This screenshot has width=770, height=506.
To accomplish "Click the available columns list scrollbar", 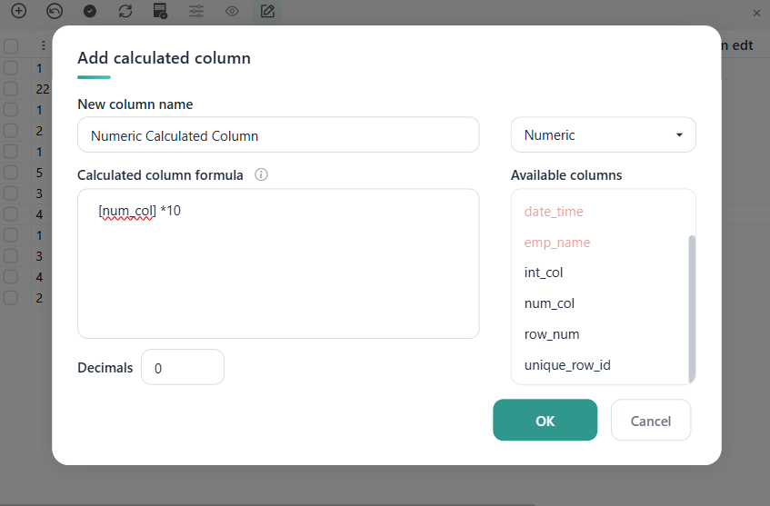I will [x=692, y=309].
